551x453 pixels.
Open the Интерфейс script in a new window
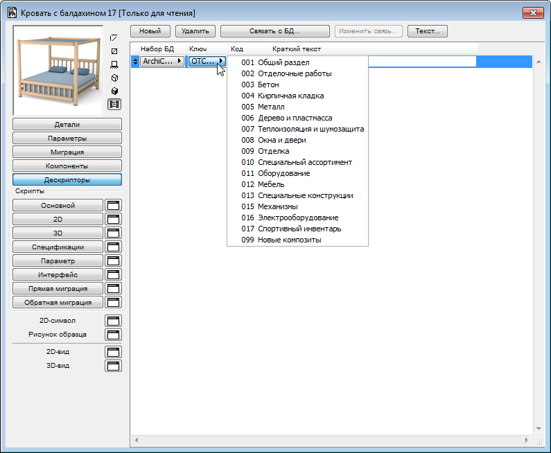point(113,274)
